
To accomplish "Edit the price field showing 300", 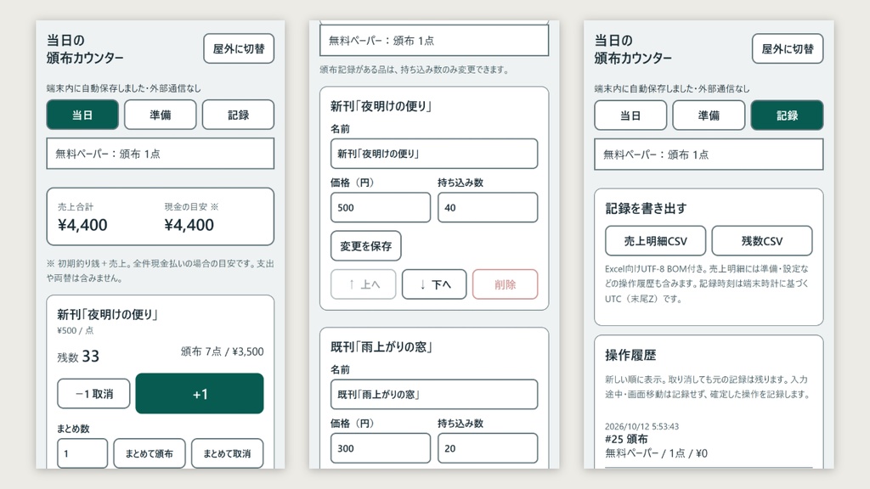I will point(380,448).
